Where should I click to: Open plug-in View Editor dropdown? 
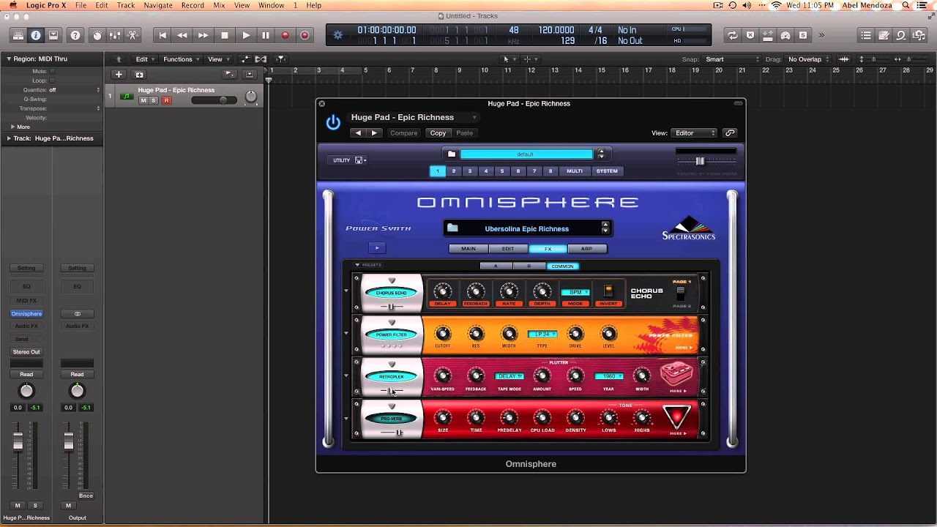coord(695,133)
